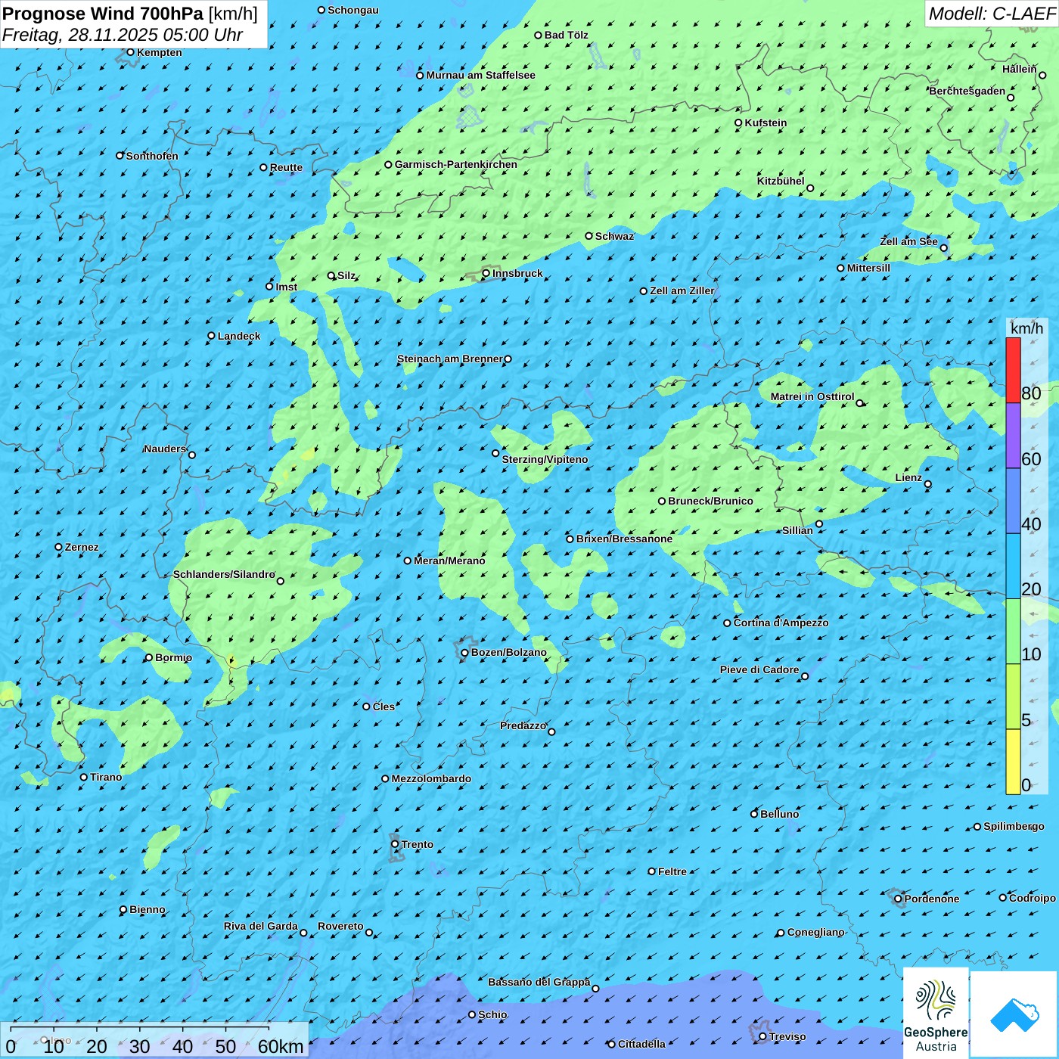The image size is (1059, 1059).
Task: Click the blue cloud logo icon
Action: pyautogui.click(x=1014, y=1014)
